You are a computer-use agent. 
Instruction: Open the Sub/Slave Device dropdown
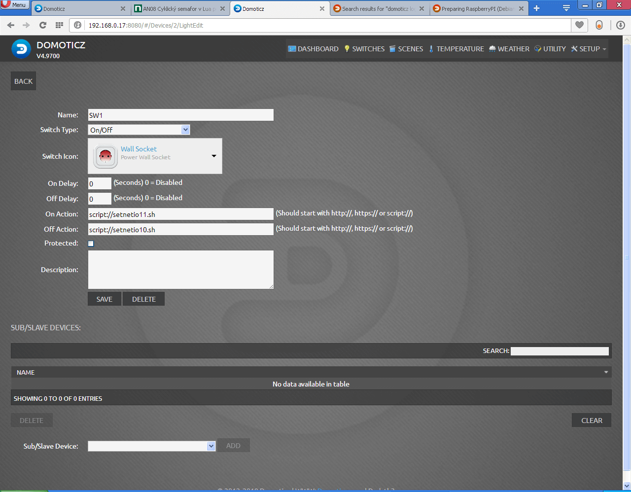pyautogui.click(x=152, y=446)
